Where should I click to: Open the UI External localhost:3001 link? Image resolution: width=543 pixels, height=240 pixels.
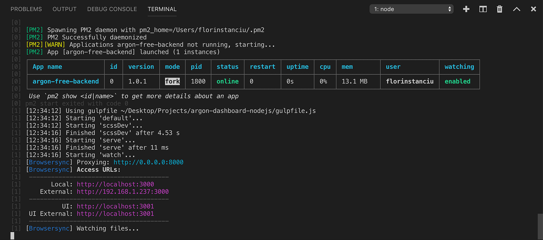pyautogui.click(x=115, y=214)
